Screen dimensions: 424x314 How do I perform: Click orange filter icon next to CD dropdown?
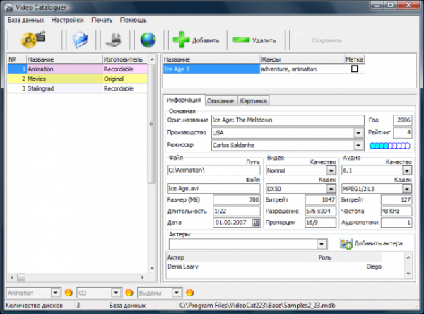click(x=129, y=292)
